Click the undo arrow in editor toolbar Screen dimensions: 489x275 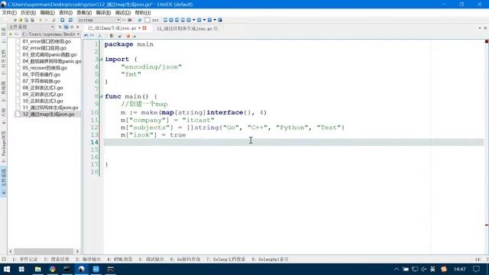(x=86, y=36)
